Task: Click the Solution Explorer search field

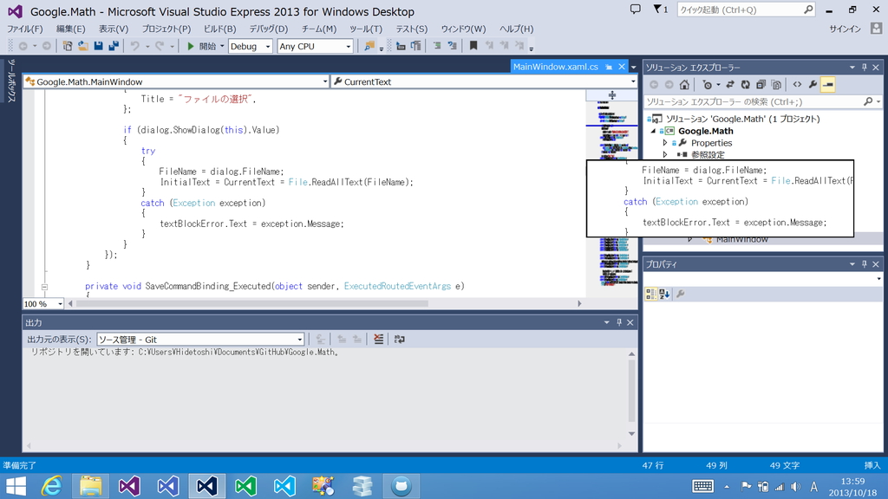Action: pyautogui.click(x=762, y=102)
